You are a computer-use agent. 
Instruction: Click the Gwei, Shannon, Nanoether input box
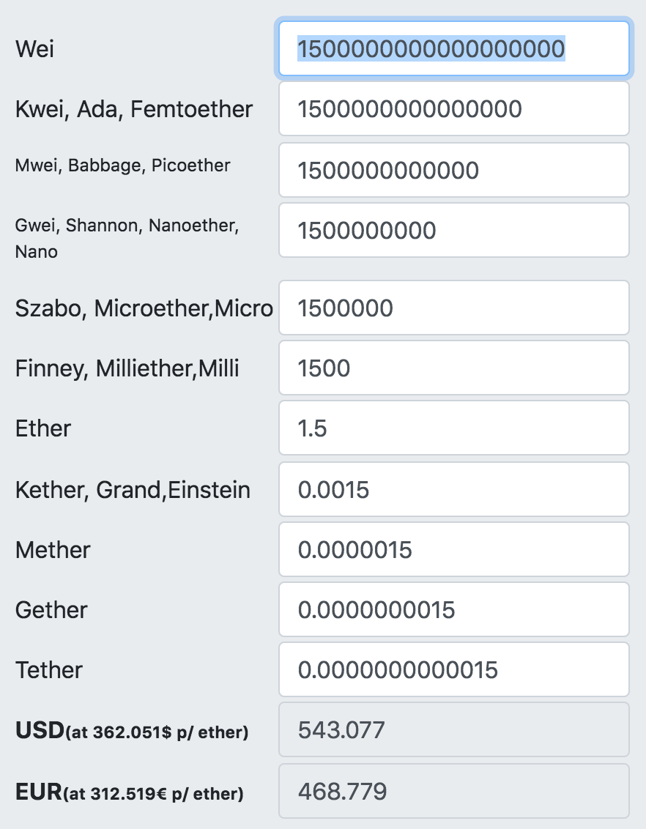coord(453,231)
